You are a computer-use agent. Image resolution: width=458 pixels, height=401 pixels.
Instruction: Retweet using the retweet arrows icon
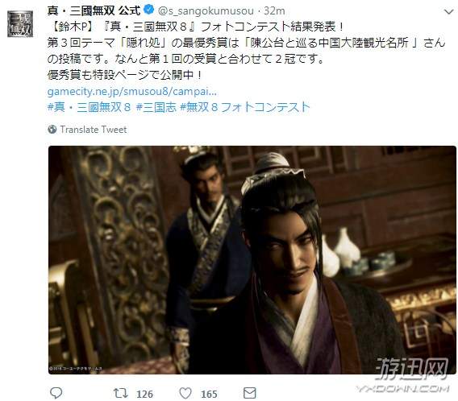tap(121, 393)
